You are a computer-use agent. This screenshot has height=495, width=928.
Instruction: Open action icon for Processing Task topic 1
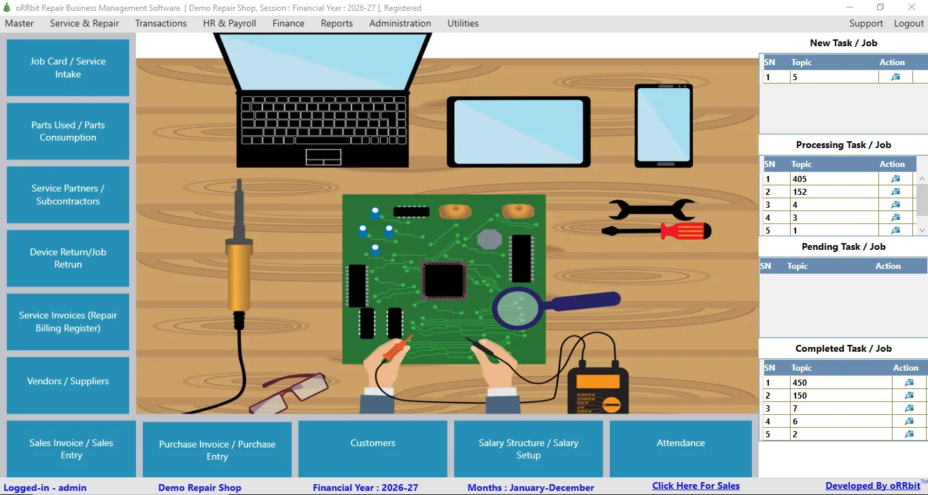[895, 230]
